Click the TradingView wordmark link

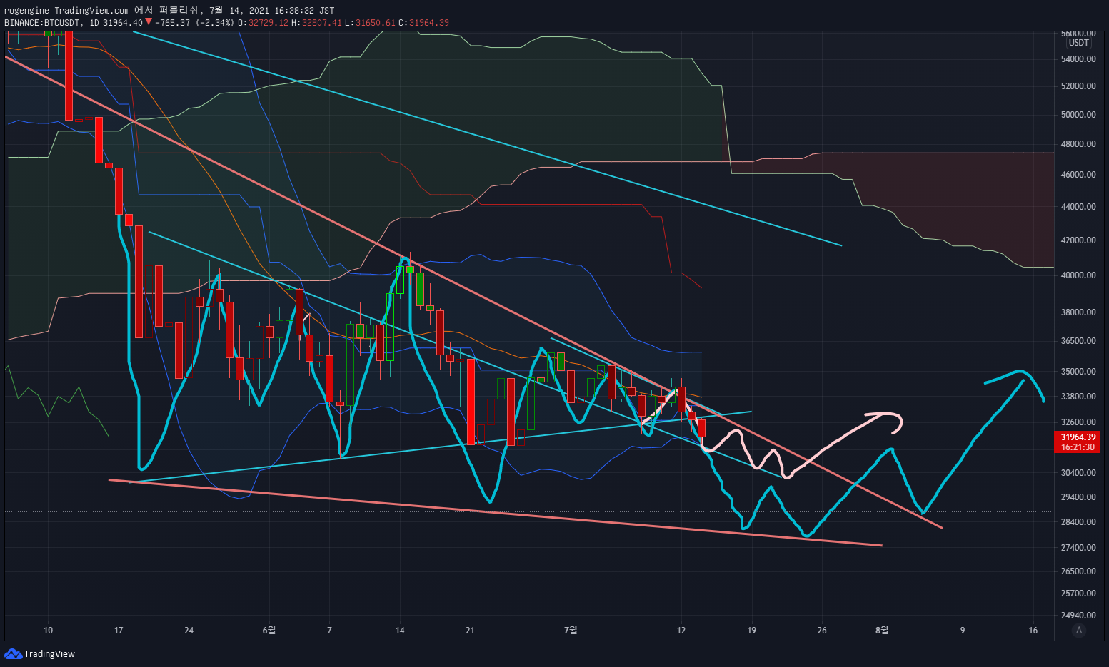[49, 654]
